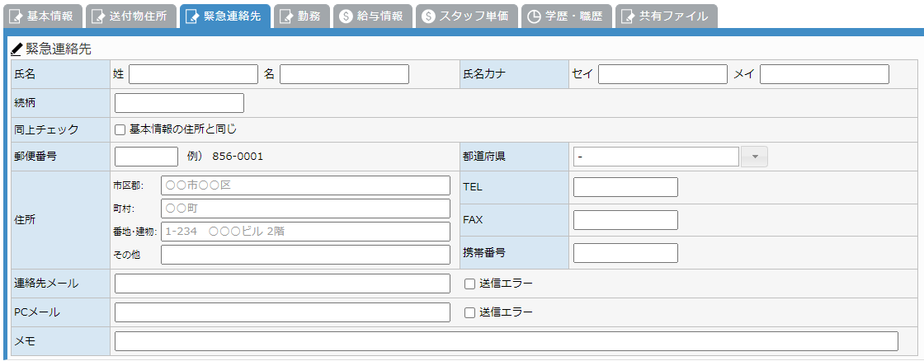Click the 郵便番号 postal code field
Image resolution: width=924 pixels, height=361 pixels.
click(x=146, y=157)
